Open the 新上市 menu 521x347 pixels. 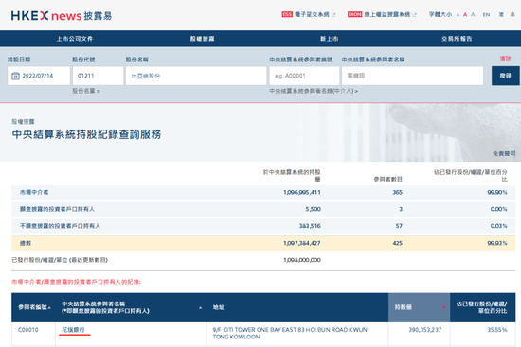330,39
